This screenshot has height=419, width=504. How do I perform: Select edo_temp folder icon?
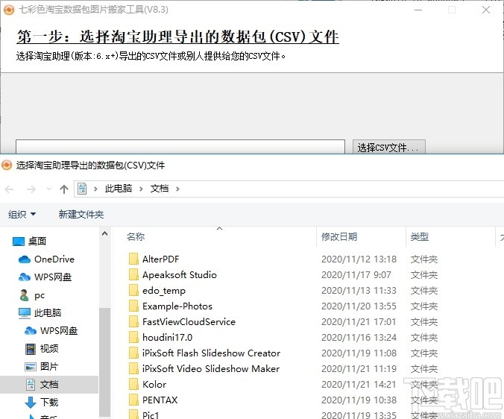click(133, 291)
